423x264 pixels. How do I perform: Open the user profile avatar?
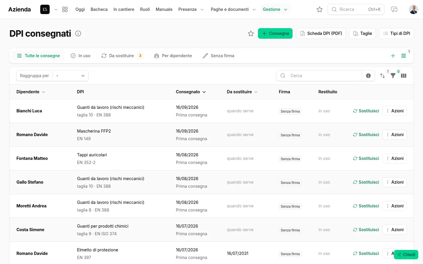(x=414, y=9)
